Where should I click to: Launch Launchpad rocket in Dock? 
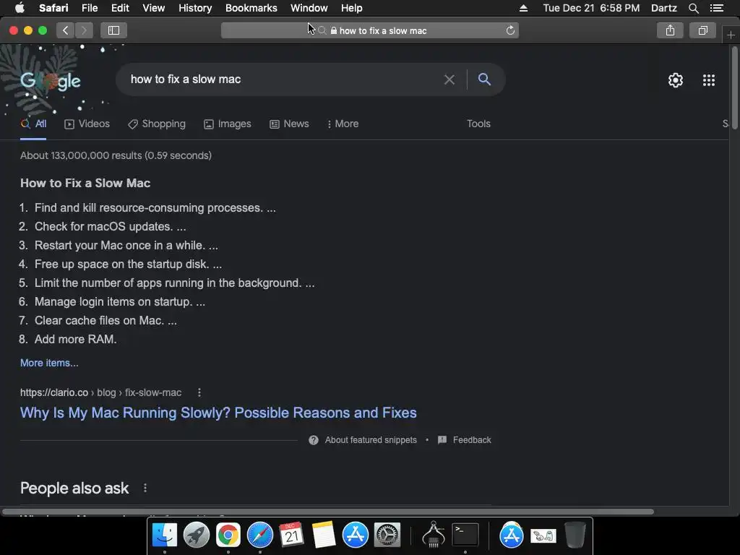tap(197, 535)
